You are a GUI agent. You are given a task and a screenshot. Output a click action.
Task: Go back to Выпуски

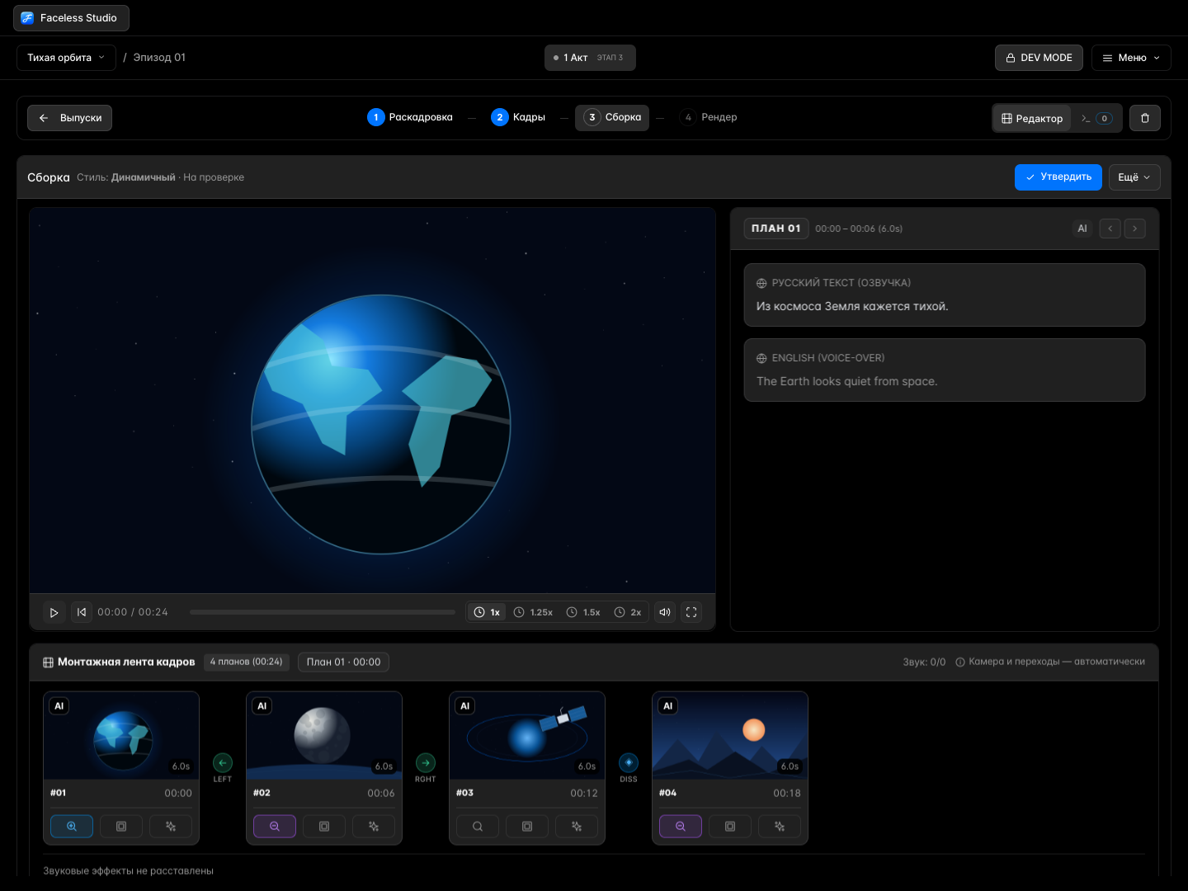click(x=69, y=118)
